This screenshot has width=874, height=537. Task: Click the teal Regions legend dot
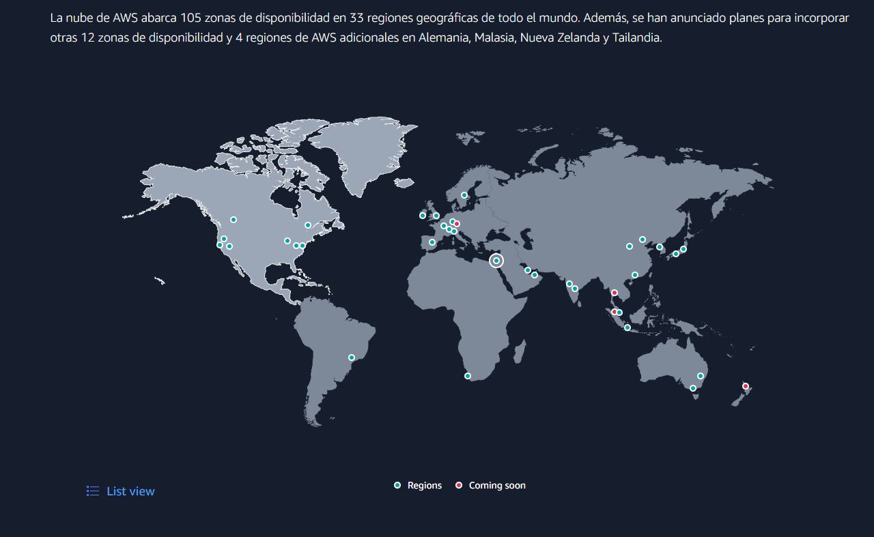397,485
